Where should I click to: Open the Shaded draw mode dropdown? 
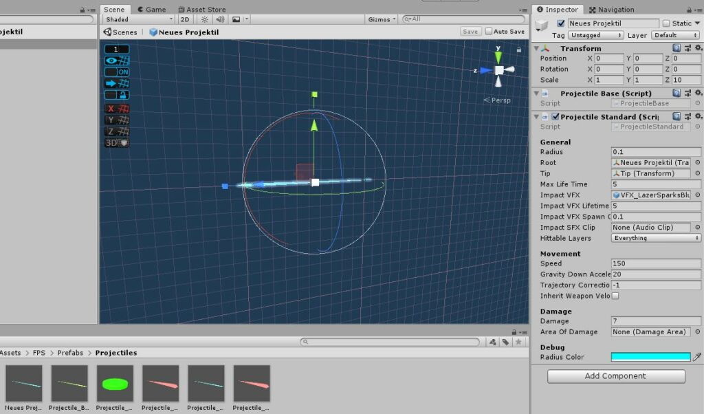coord(139,20)
